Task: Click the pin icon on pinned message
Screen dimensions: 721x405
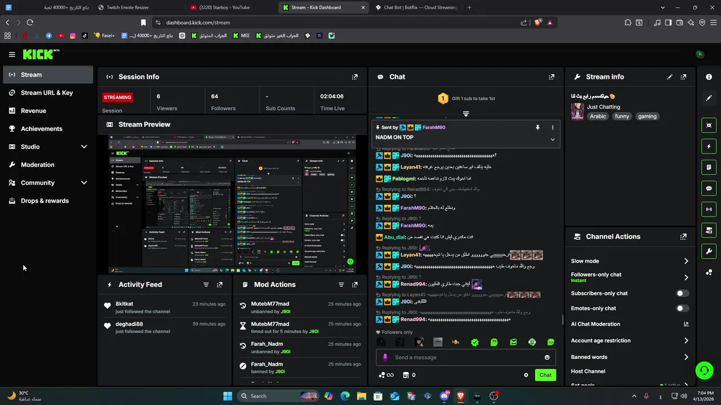Action: pos(537,128)
